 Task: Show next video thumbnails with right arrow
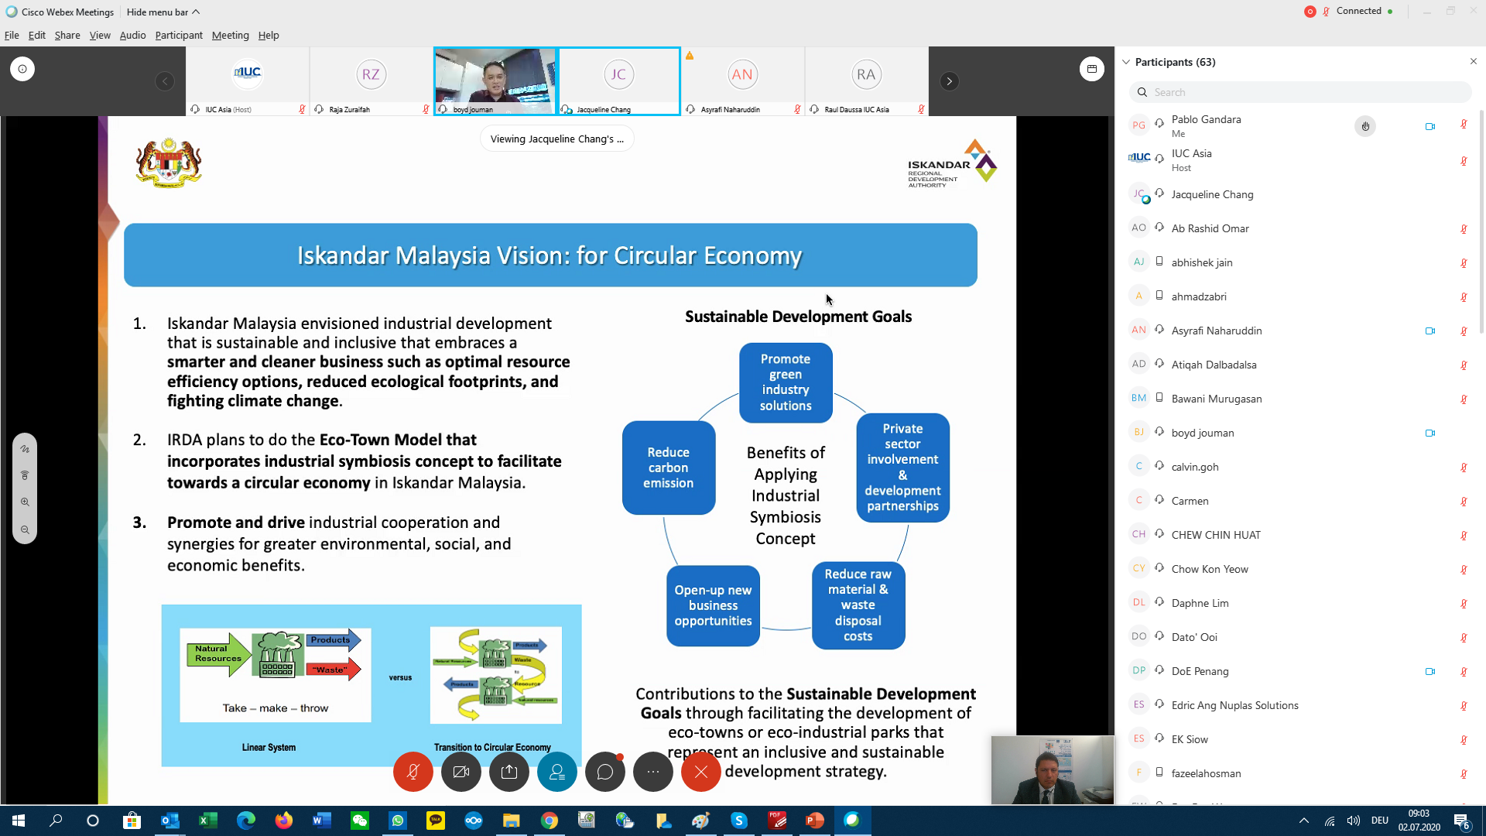tap(950, 81)
